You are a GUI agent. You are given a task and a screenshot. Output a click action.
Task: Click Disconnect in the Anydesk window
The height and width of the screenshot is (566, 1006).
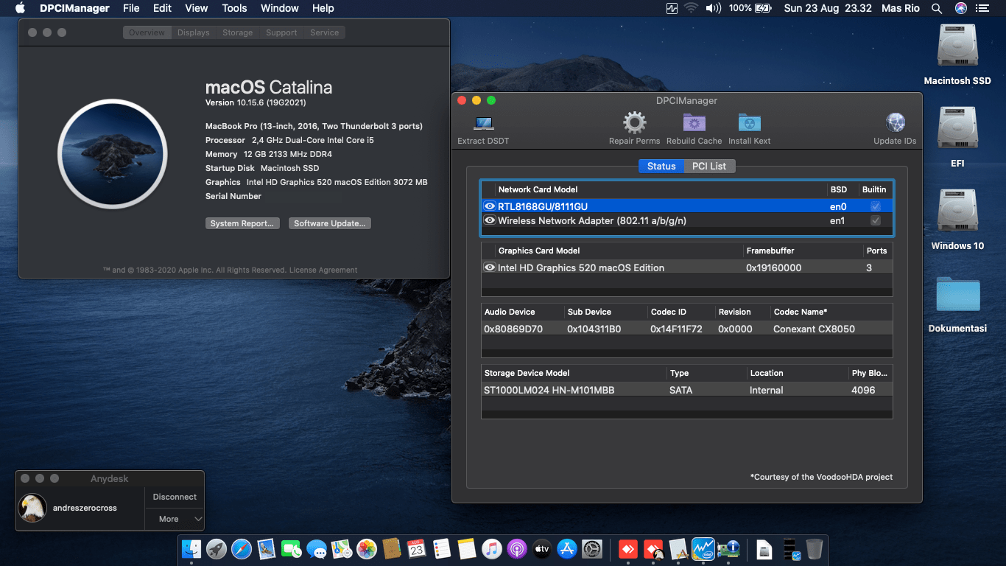coord(174,496)
